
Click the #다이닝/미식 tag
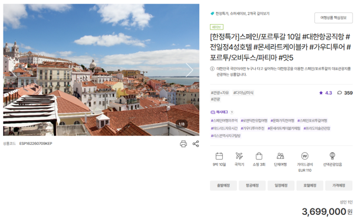coord(244,93)
